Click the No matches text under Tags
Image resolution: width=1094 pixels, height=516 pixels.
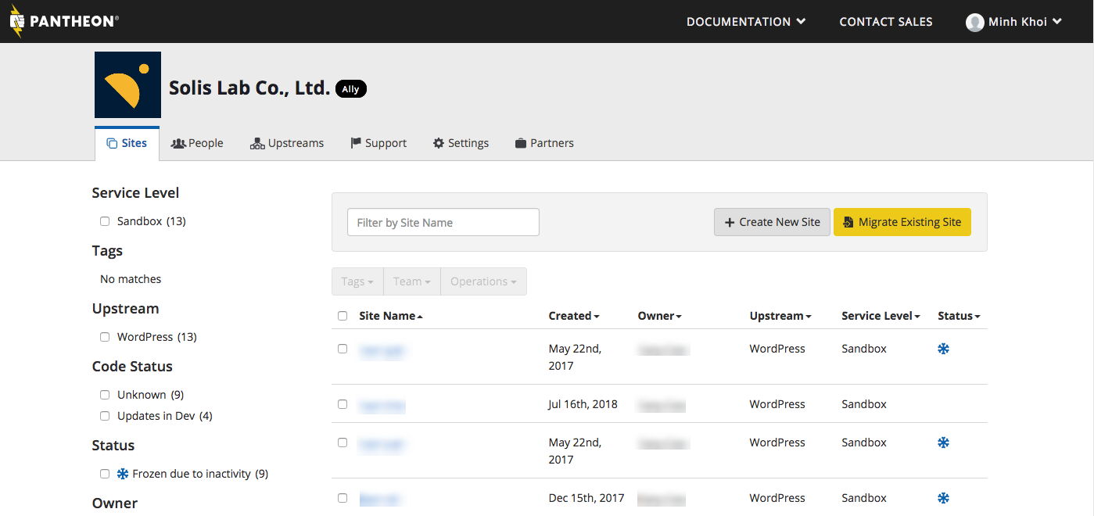pos(131,279)
